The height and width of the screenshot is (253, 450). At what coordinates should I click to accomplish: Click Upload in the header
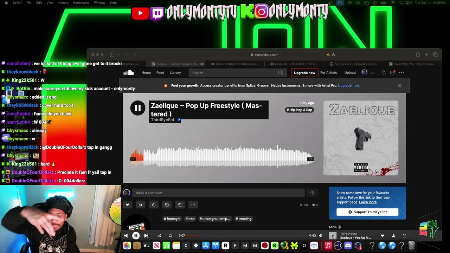350,73
